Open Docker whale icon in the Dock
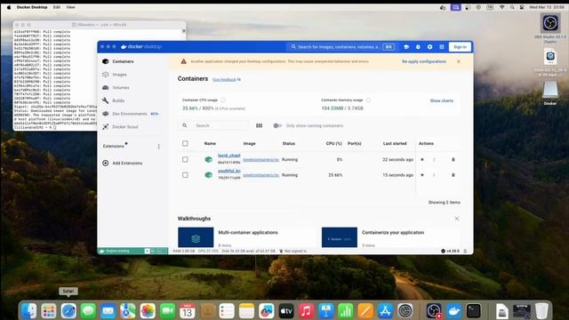The width and height of the screenshot is (569, 320). (x=454, y=311)
